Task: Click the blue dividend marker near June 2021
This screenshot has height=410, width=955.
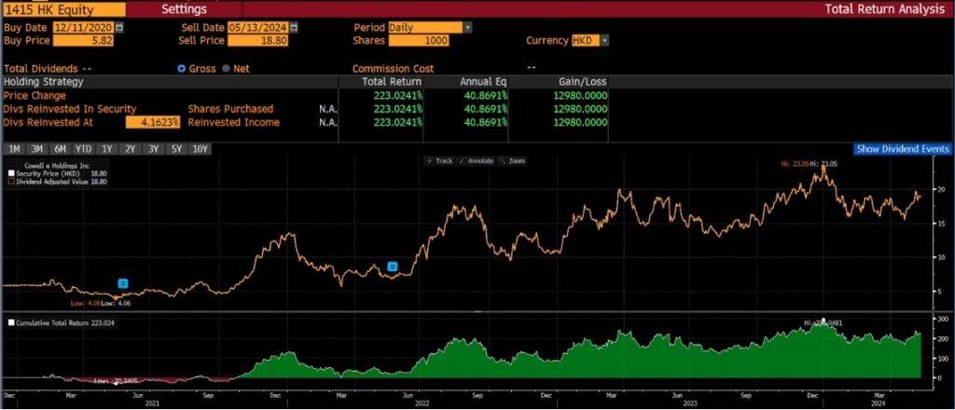Action: [123, 283]
